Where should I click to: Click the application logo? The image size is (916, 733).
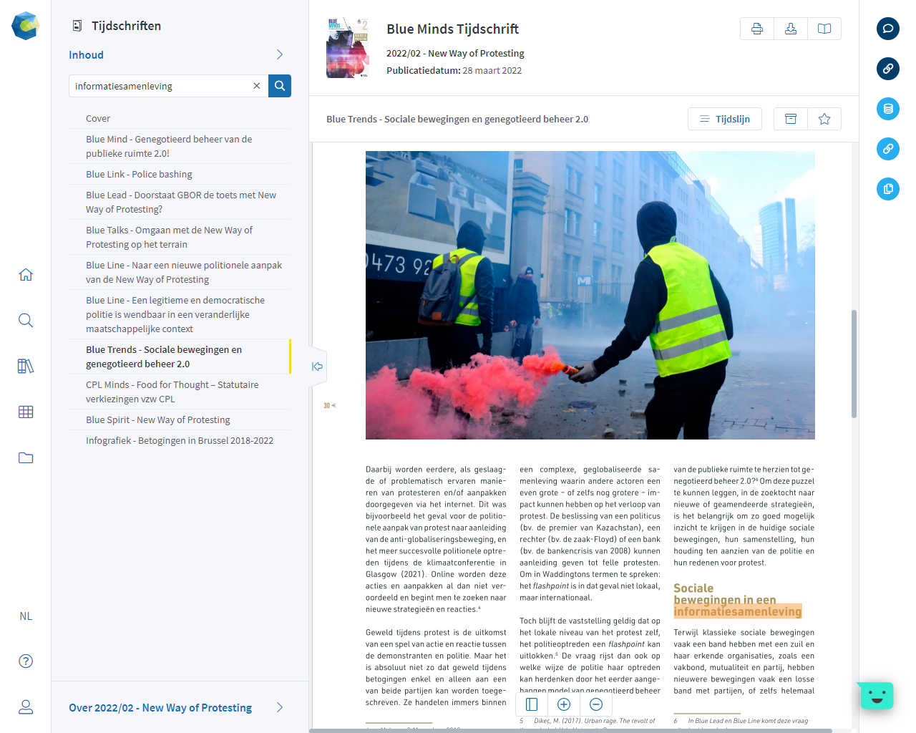click(x=26, y=26)
